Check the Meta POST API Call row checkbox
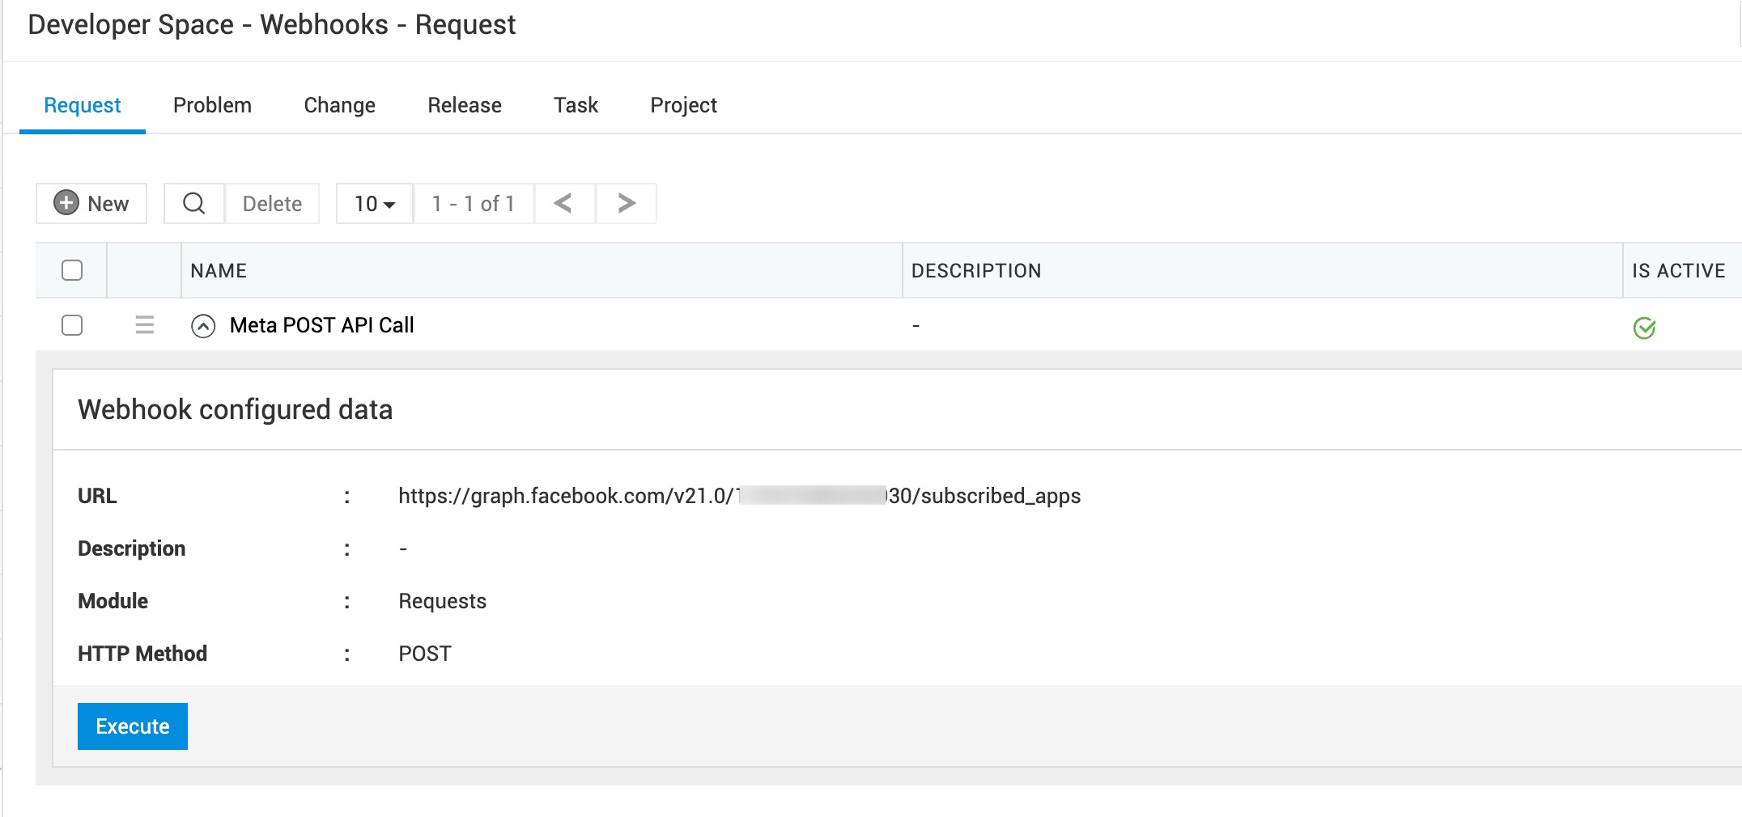 72,325
